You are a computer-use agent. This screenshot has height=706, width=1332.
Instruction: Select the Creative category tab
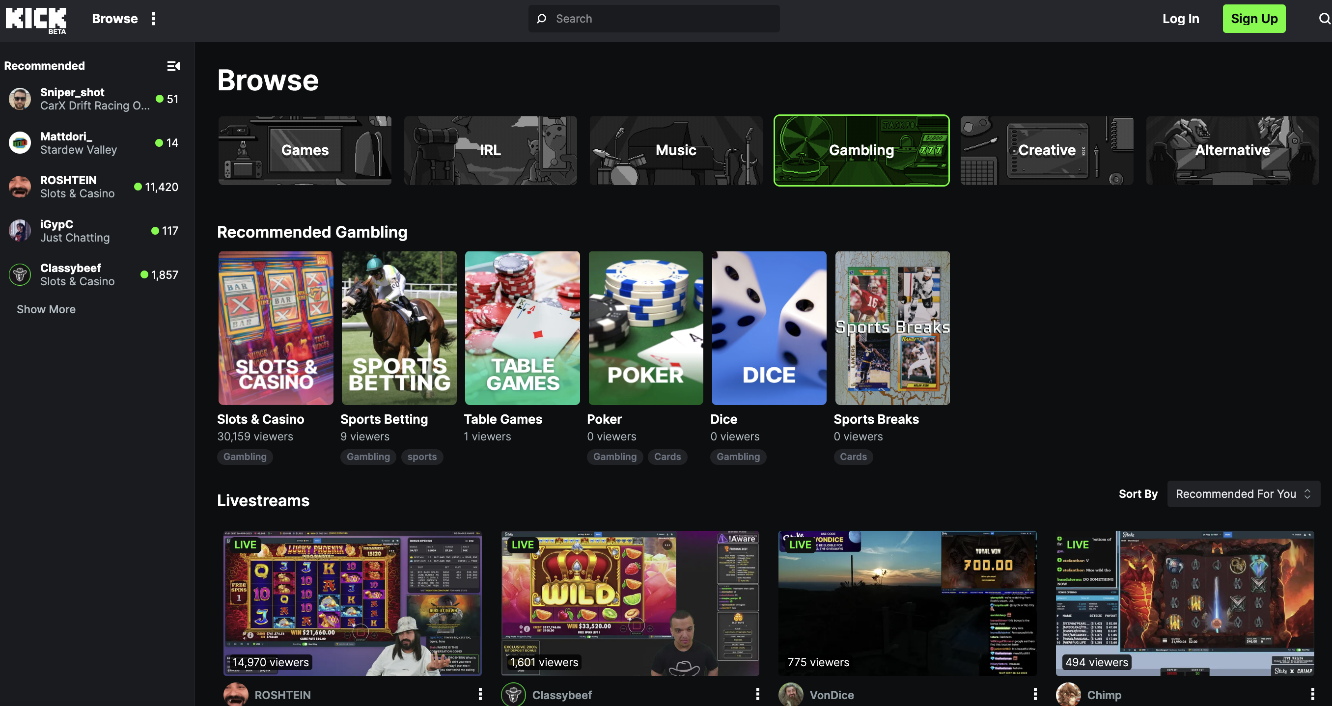[x=1047, y=150]
